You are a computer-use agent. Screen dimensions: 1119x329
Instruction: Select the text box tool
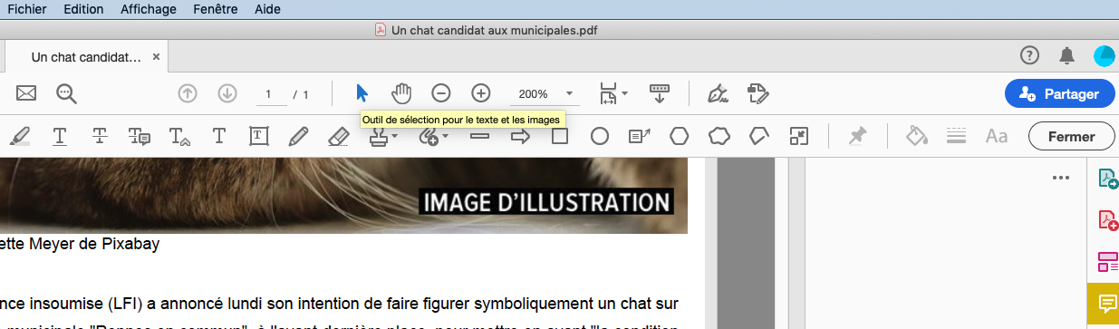(x=258, y=136)
